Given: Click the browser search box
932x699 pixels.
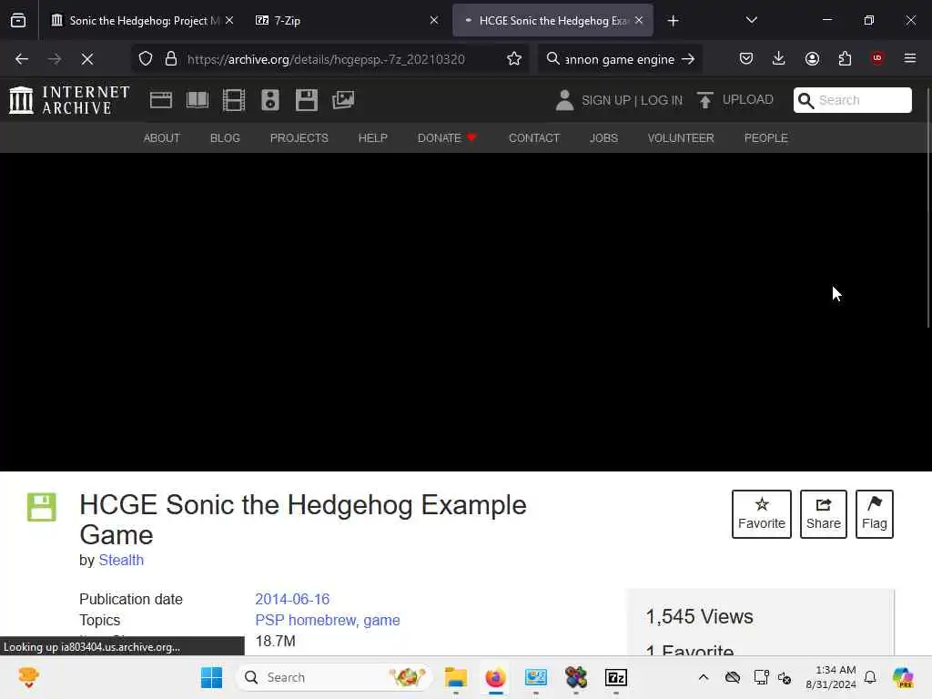Looking at the screenshot, I should point(619,59).
